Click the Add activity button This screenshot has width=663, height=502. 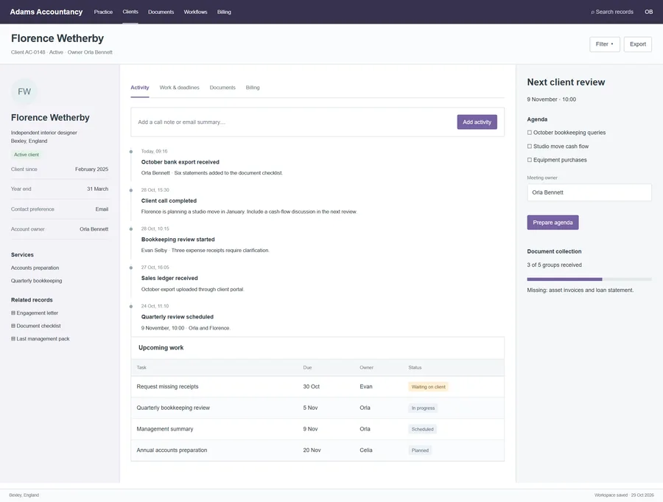coord(477,122)
